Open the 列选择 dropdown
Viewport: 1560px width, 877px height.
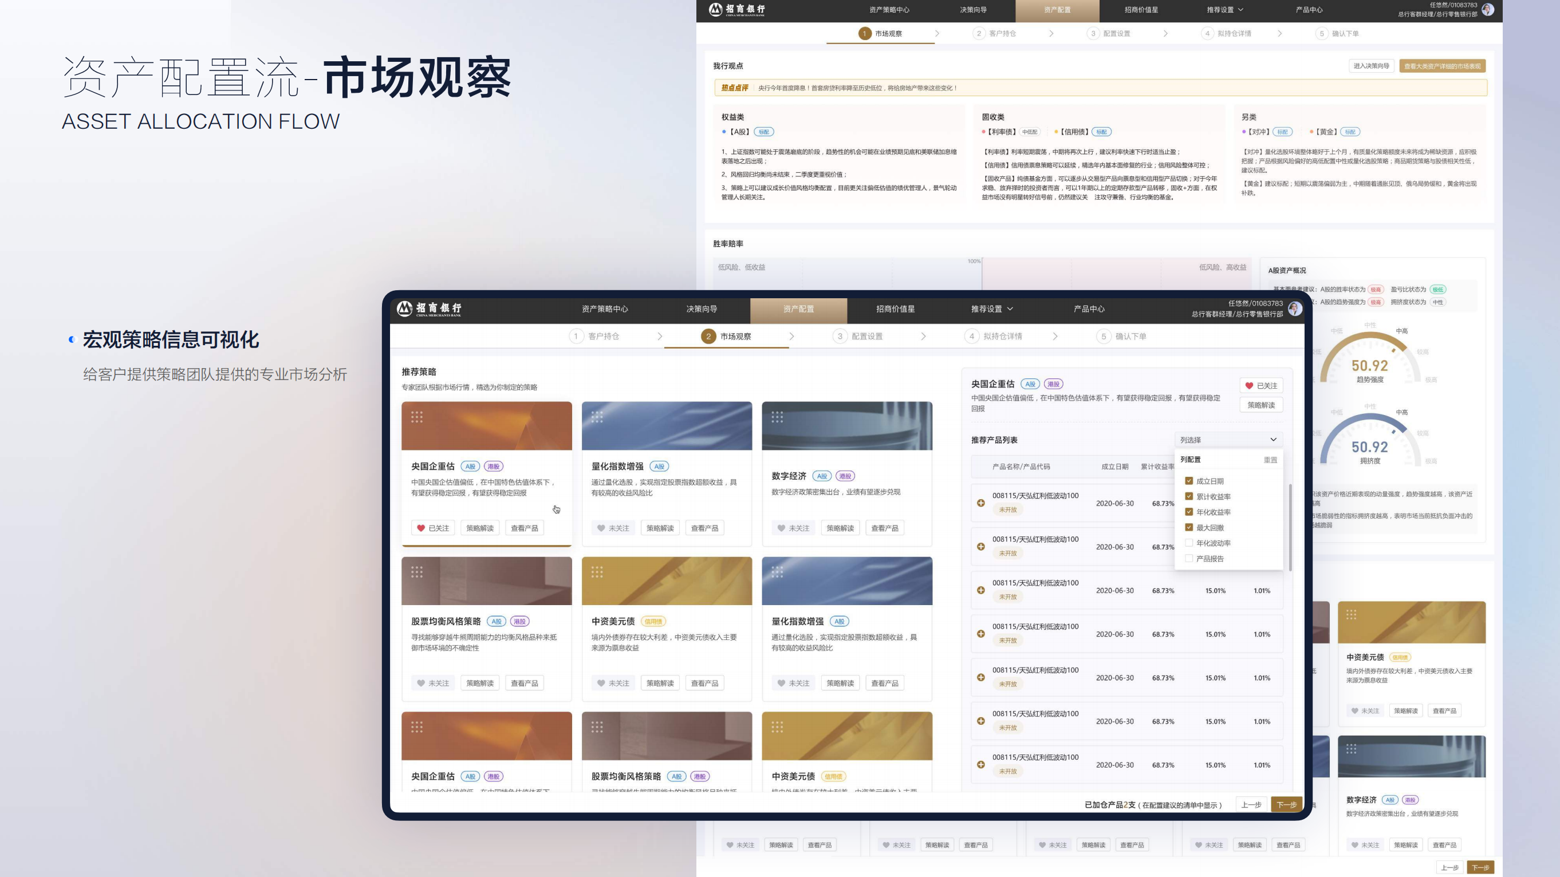click(x=1228, y=440)
